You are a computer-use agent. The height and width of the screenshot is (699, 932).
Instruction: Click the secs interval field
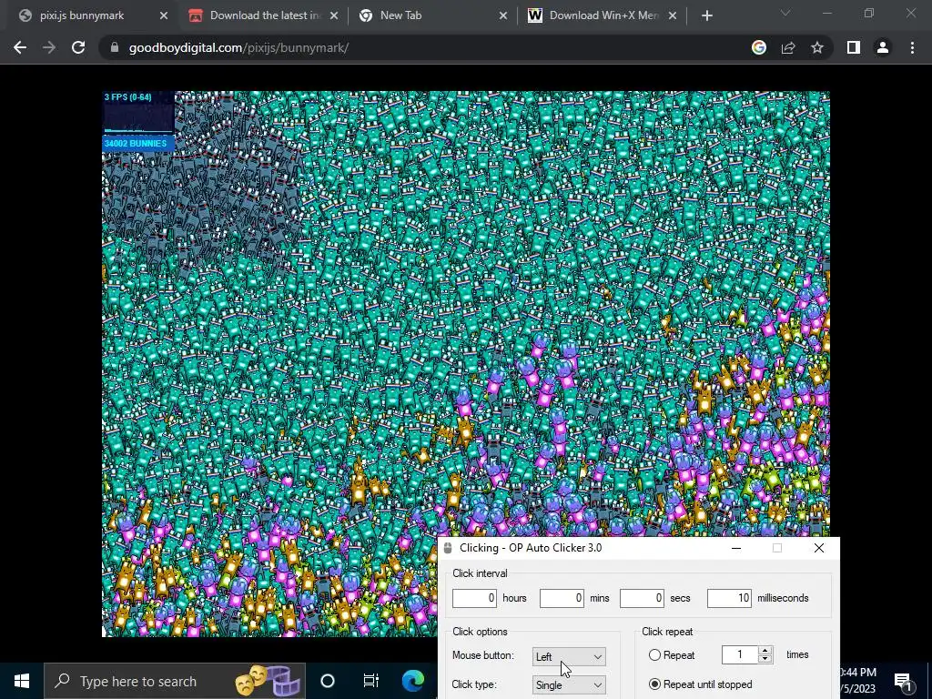[642, 598]
